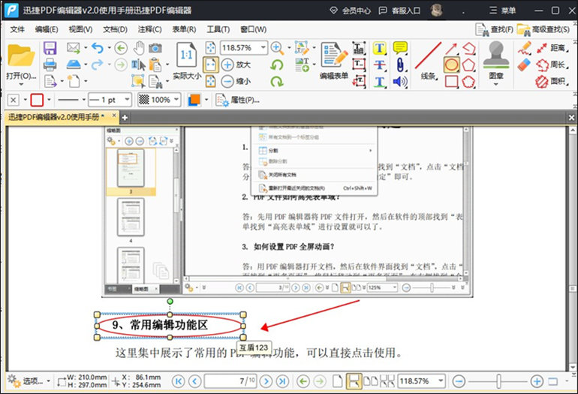Click the orange fill color swatch
This screenshot has height=394, width=578.
tap(194, 100)
